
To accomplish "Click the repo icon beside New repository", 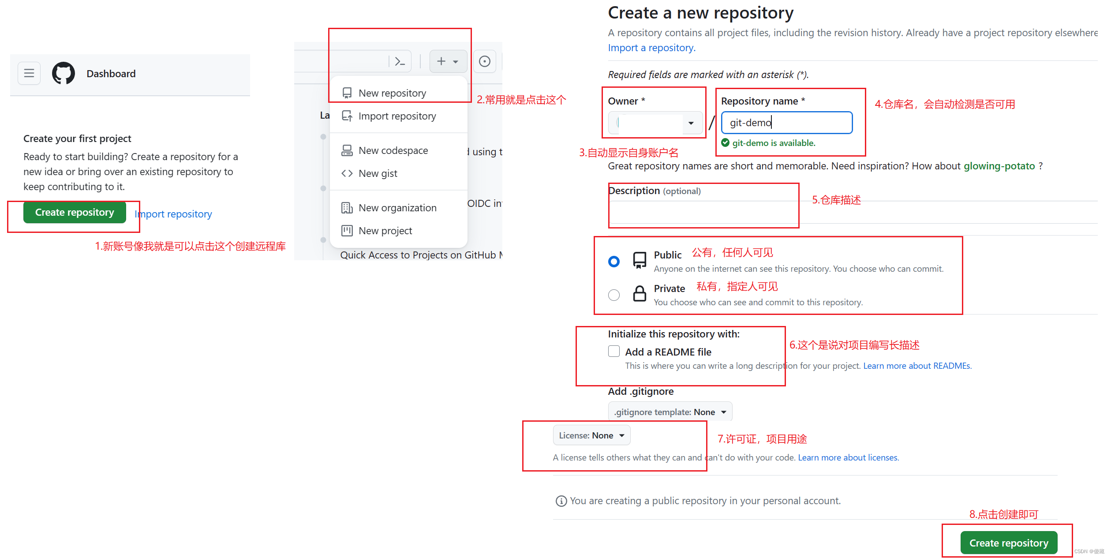I will coord(347,93).
